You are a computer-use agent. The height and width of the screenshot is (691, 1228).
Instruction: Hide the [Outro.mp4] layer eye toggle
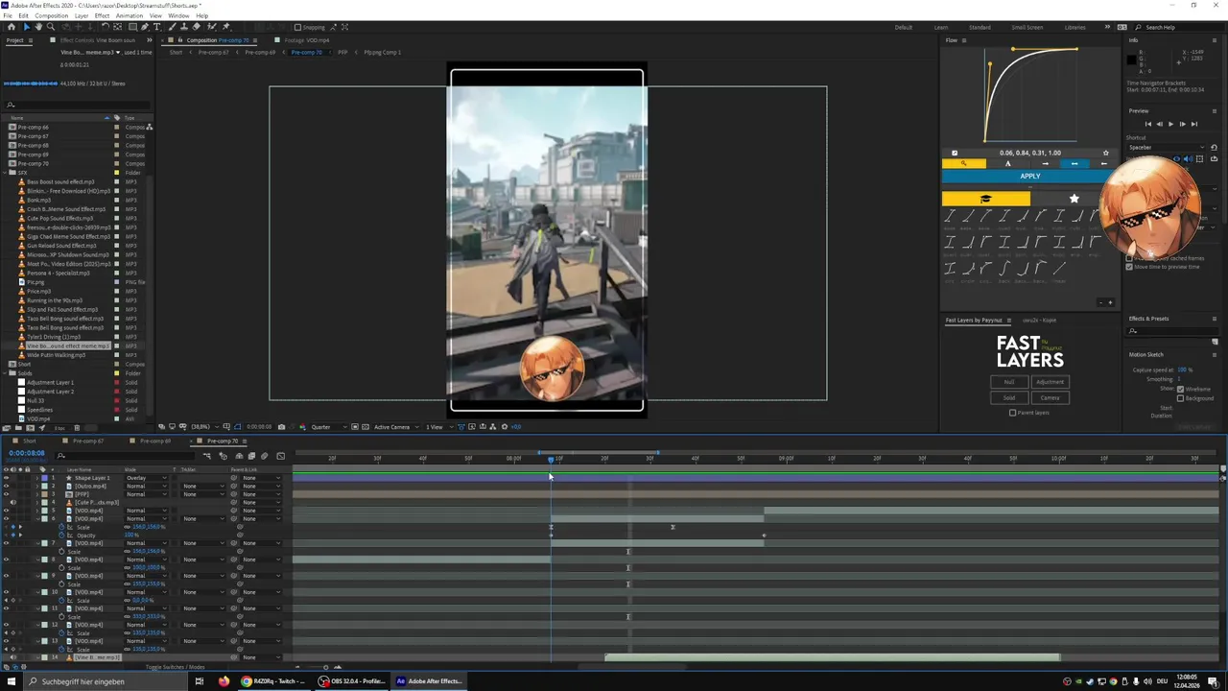pos(6,487)
